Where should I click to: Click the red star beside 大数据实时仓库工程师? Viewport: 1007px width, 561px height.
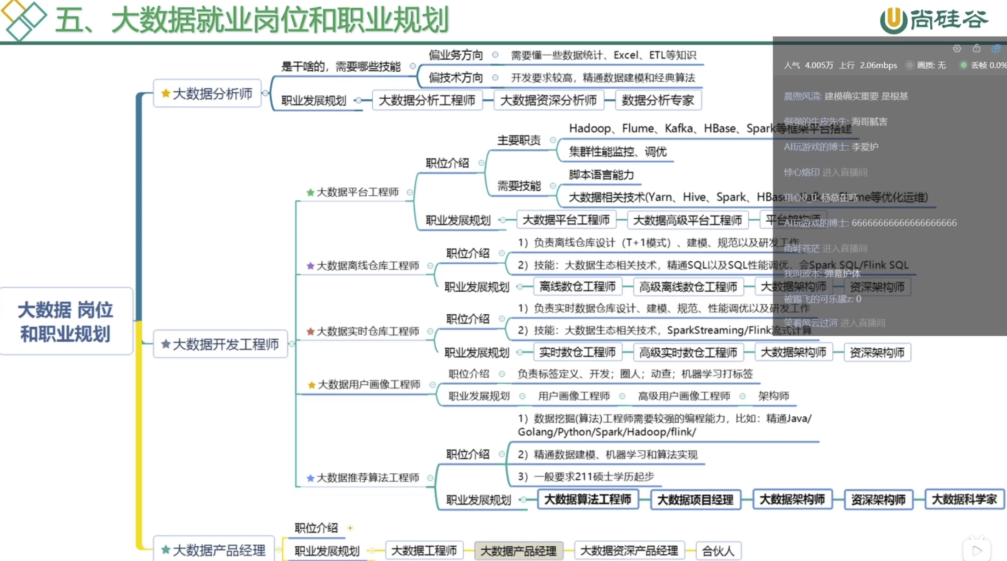point(310,331)
